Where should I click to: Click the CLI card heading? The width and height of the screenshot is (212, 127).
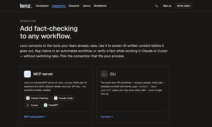click(x=113, y=74)
